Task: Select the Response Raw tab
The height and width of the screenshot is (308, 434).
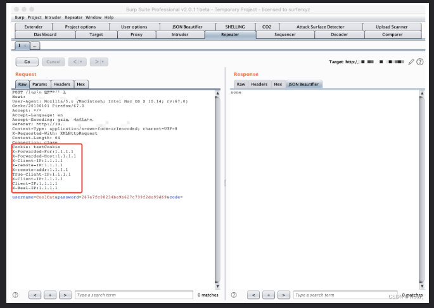Action: [x=241, y=84]
